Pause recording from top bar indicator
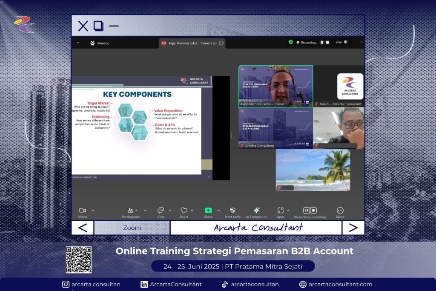This screenshot has width=436, height=291. click(322, 43)
